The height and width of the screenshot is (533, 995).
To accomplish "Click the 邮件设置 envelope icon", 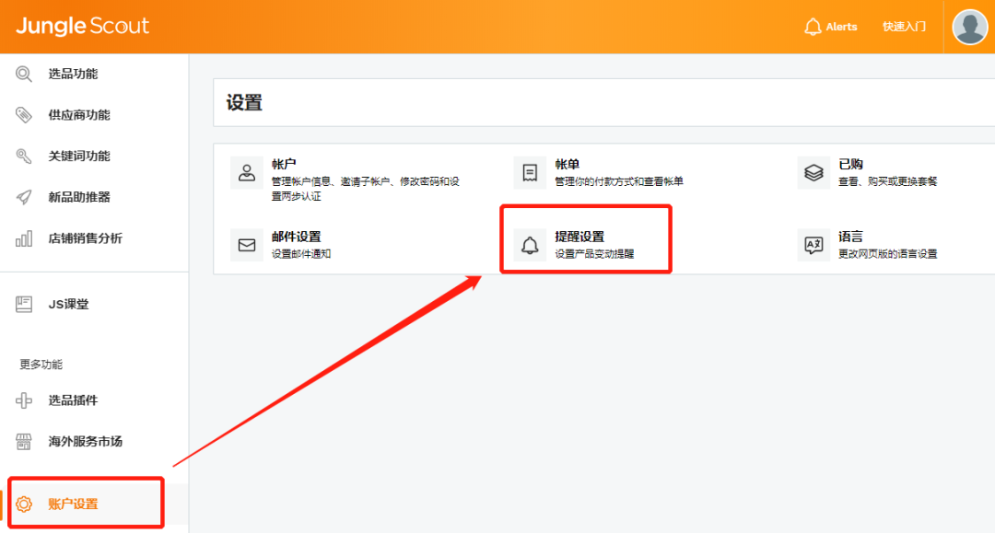I will coord(247,245).
